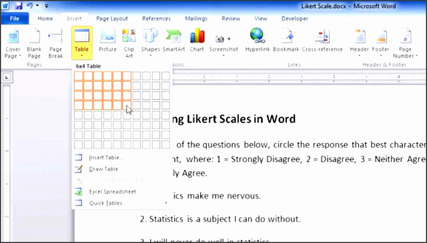Switch to the Page Layout tab
The height and width of the screenshot is (243, 427).
pyautogui.click(x=112, y=19)
